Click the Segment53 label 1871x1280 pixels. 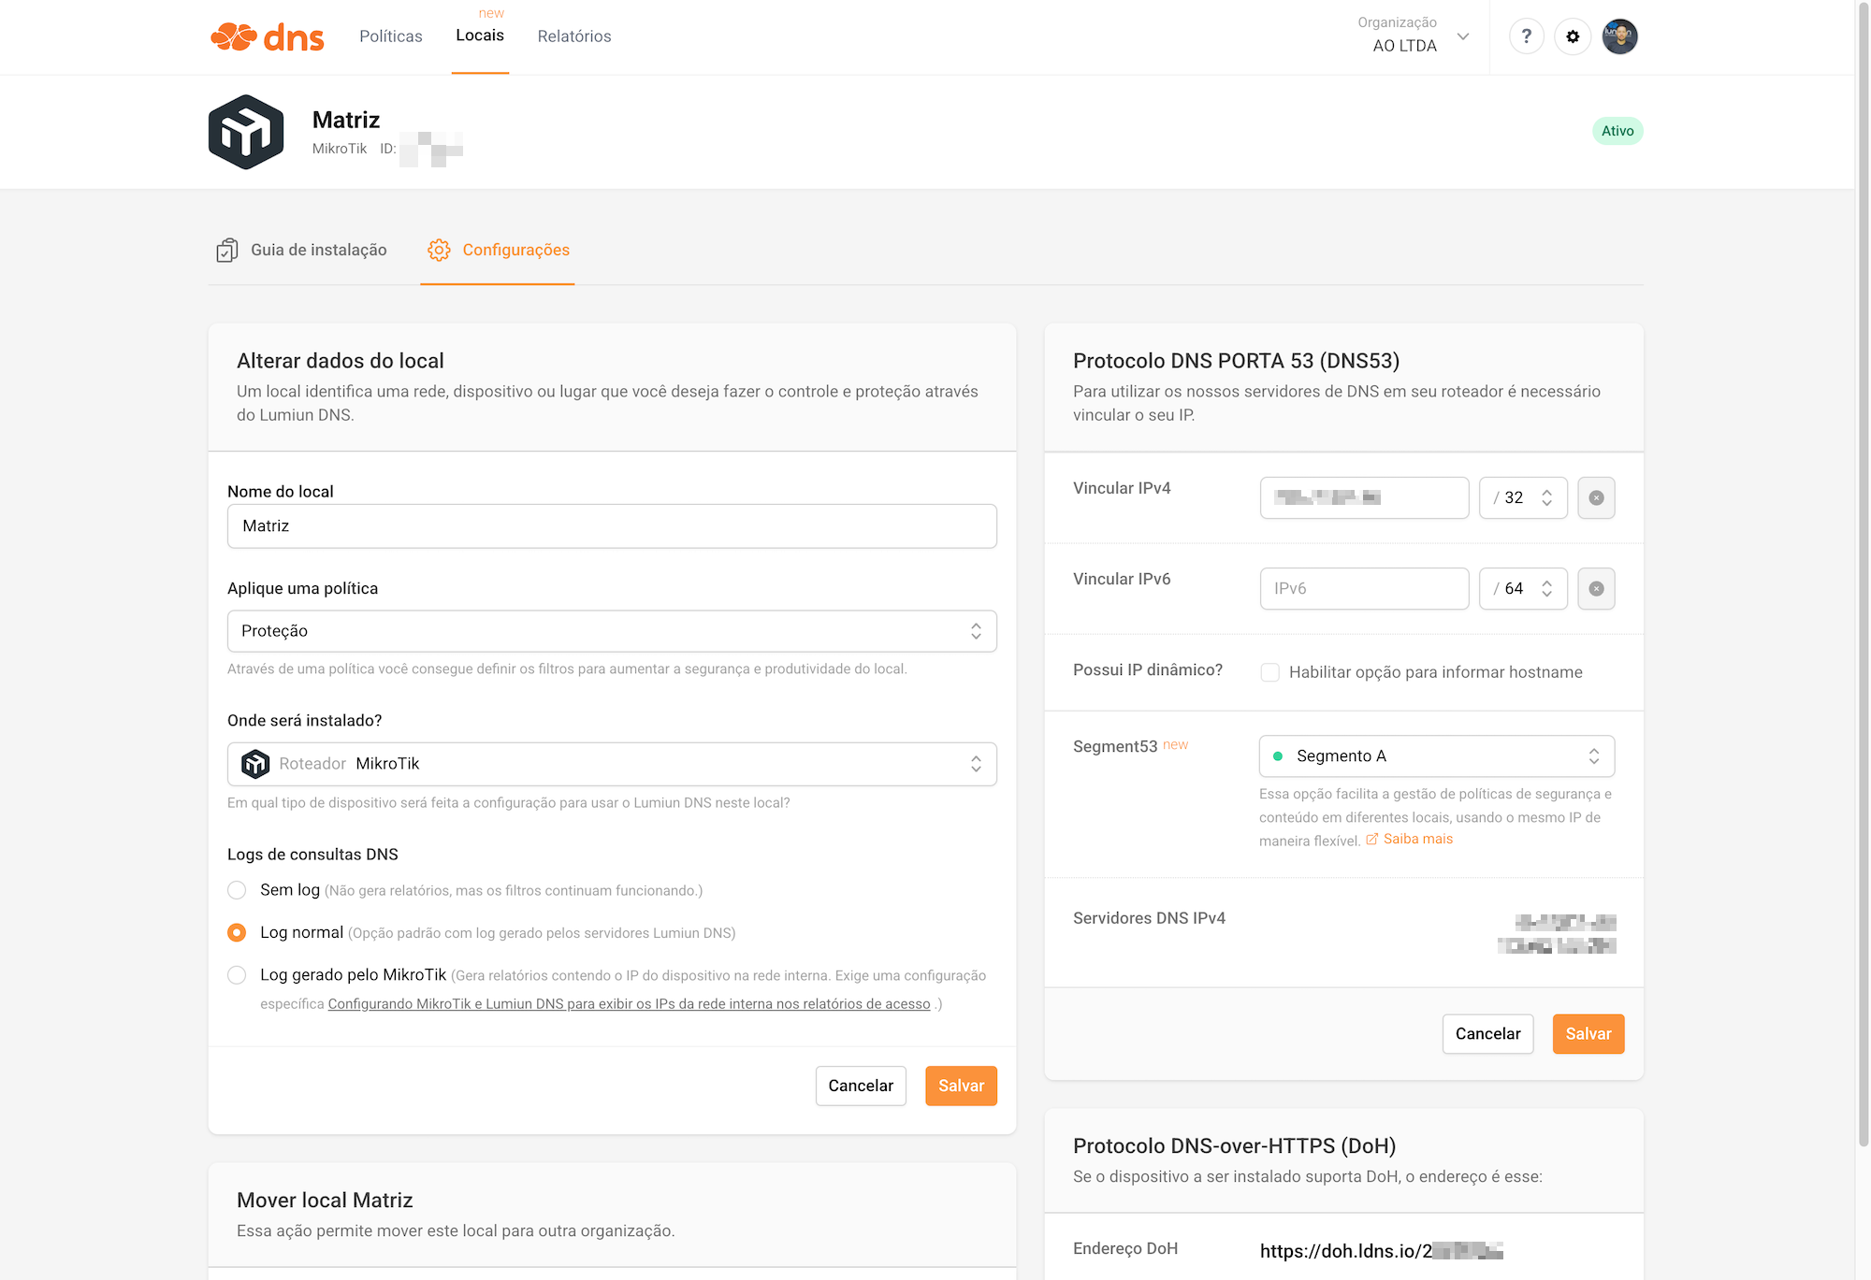tap(1115, 746)
